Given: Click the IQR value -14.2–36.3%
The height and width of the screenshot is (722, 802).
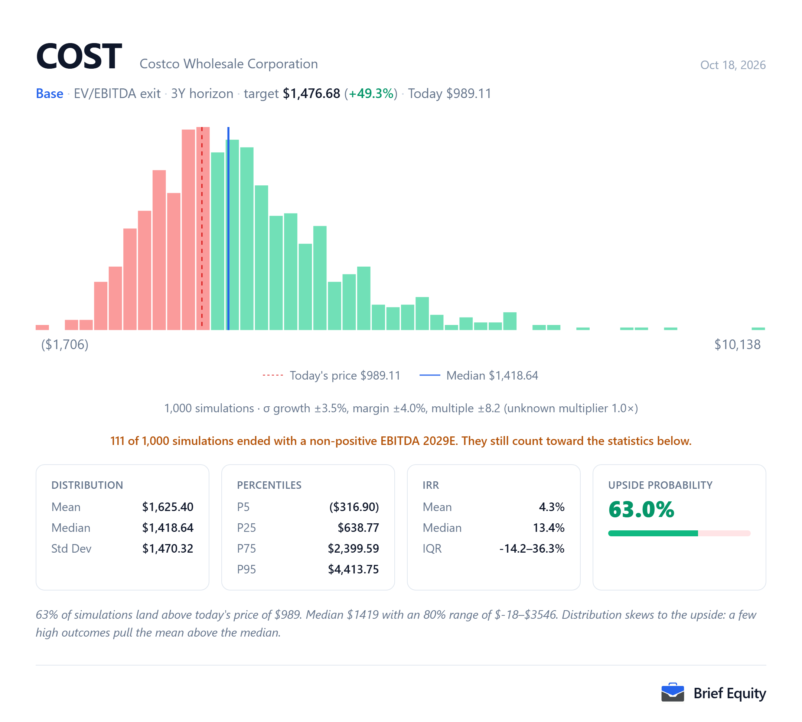Looking at the screenshot, I should (x=531, y=548).
